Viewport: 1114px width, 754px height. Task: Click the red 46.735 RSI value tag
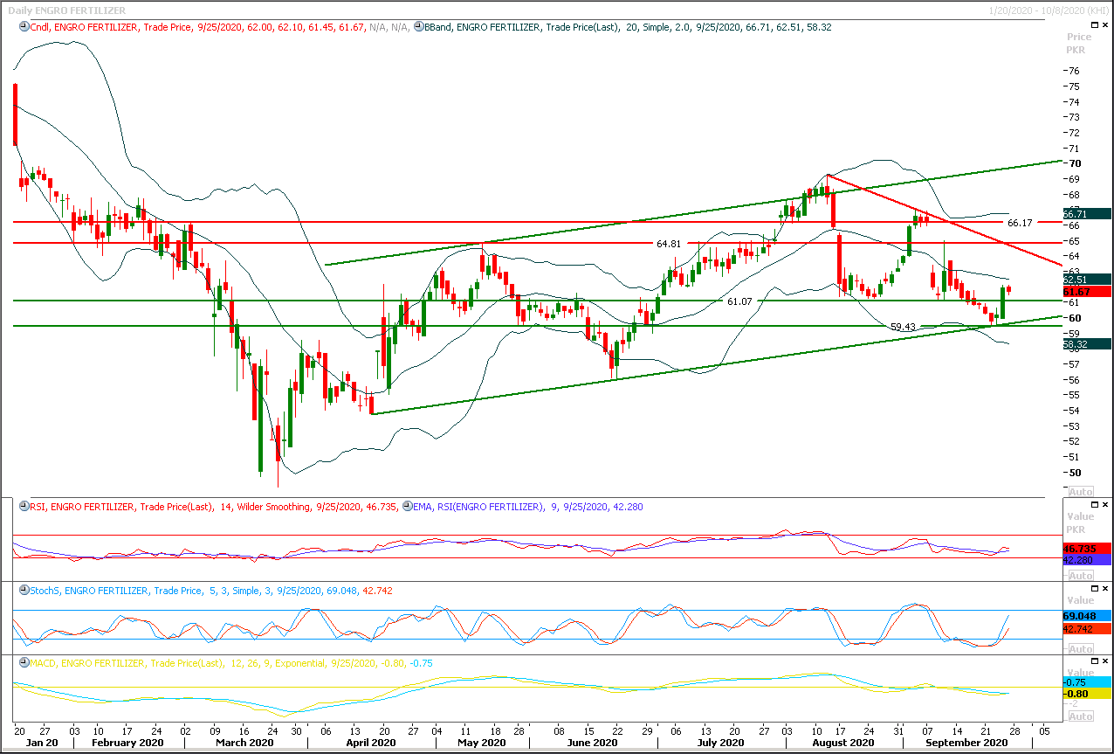pos(1087,548)
